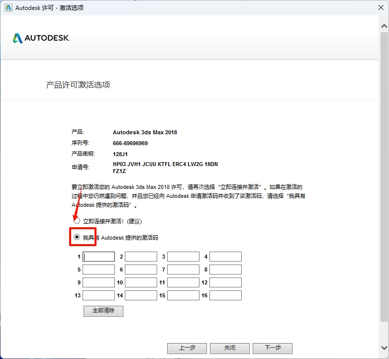Select the 立即连接并激活 radio option

click(x=77, y=221)
